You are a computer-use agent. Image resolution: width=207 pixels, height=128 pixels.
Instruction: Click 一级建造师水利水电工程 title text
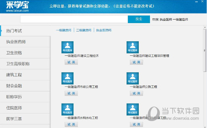(x=81, y=118)
